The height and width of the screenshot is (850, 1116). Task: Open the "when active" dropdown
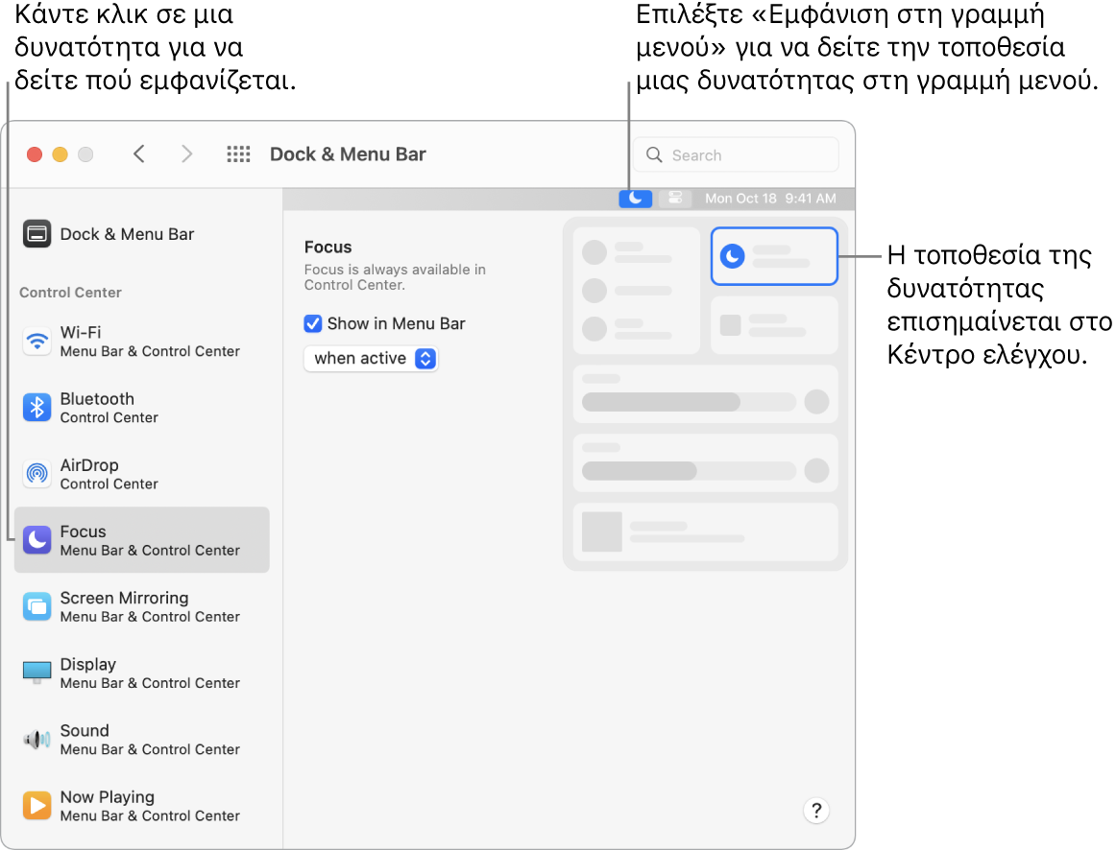click(x=371, y=359)
